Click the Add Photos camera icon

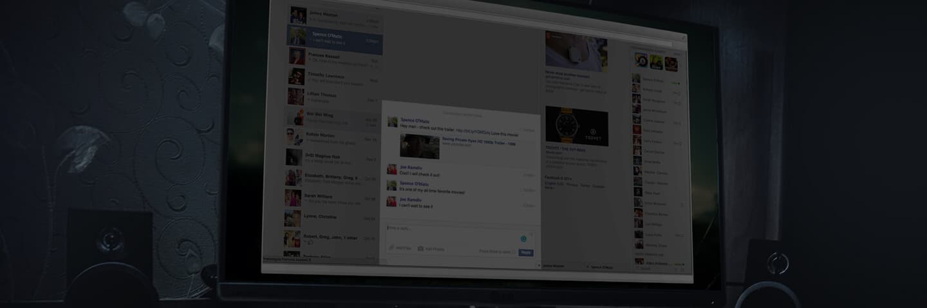tap(420, 249)
